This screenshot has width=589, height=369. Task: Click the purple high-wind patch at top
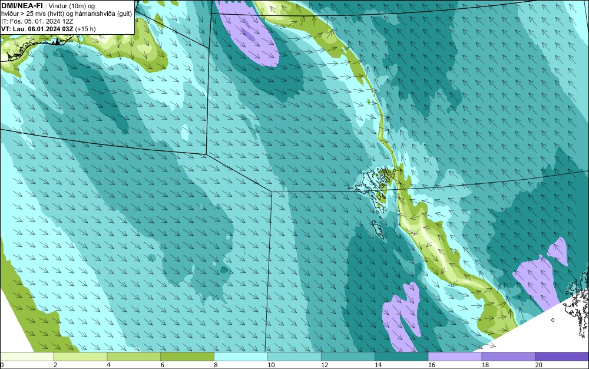248,35
